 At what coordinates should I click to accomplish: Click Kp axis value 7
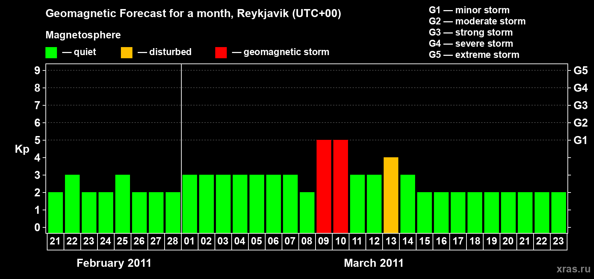click(37, 105)
